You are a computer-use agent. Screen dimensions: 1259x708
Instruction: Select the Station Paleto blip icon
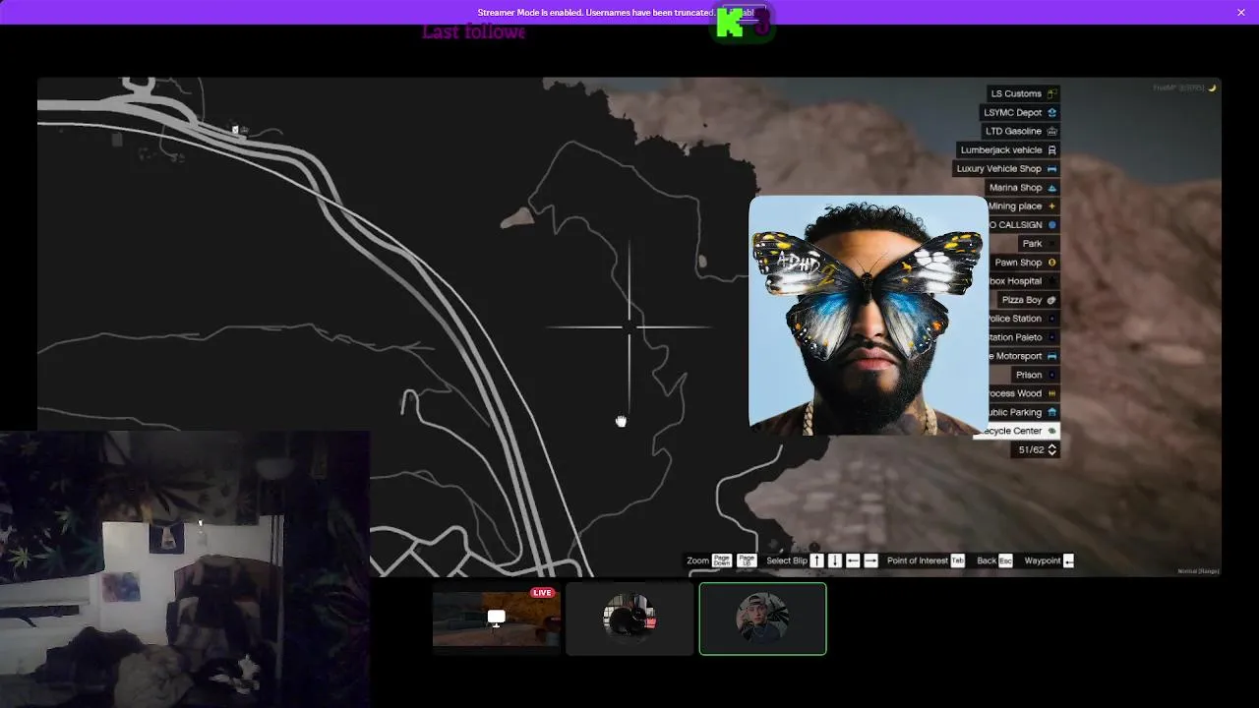[1051, 337]
